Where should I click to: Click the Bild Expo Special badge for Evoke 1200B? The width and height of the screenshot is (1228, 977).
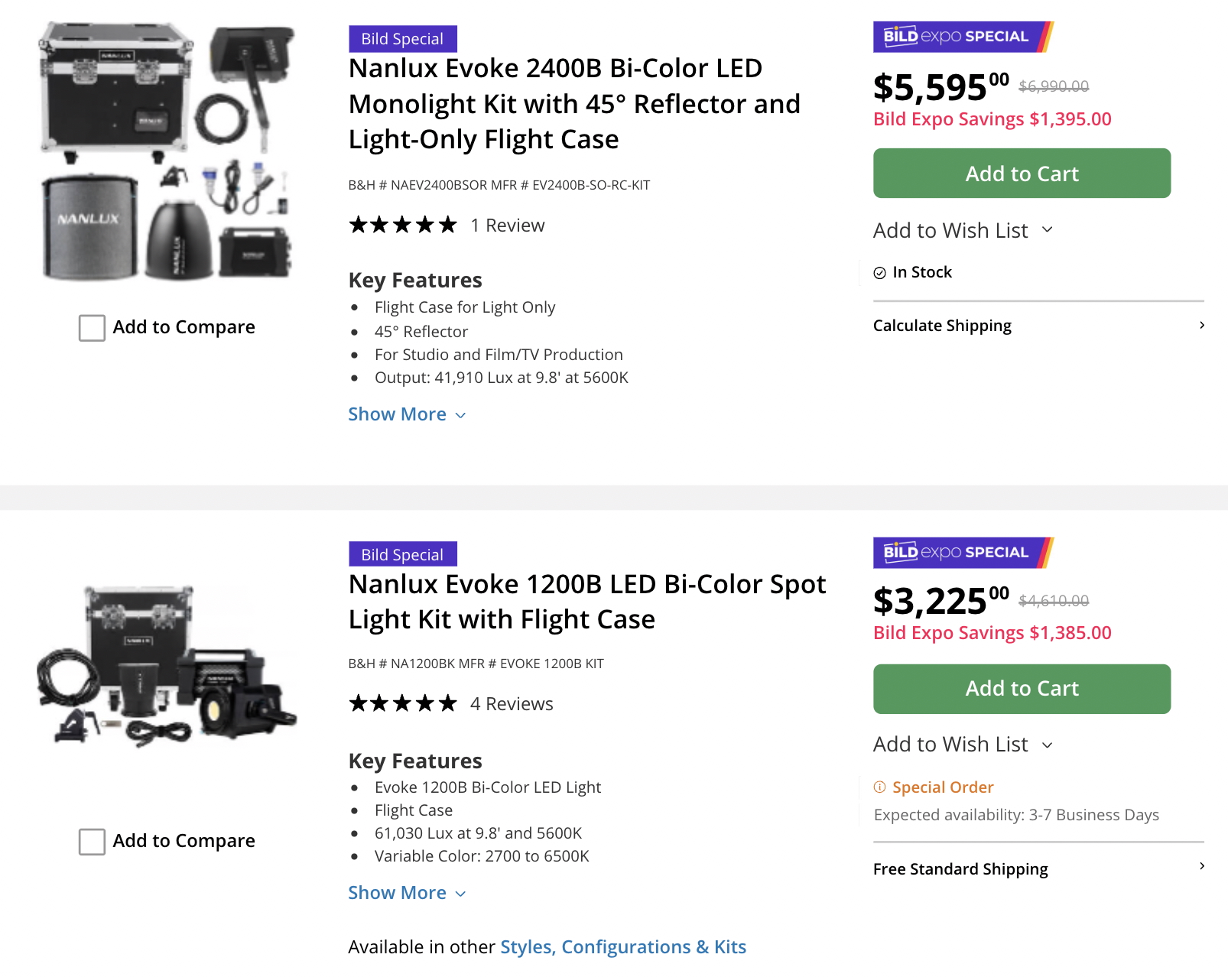[x=963, y=553]
